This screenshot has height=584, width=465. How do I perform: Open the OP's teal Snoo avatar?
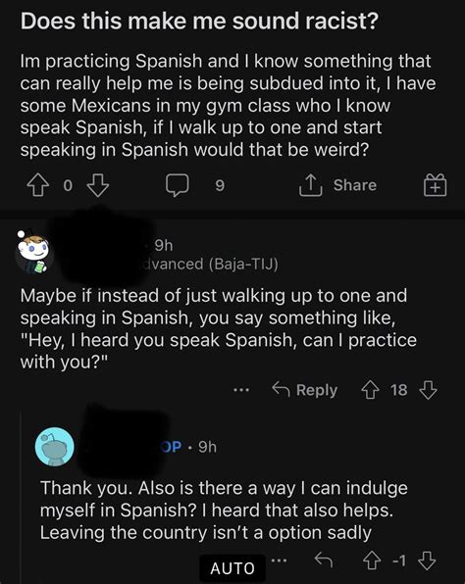tap(54, 447)
